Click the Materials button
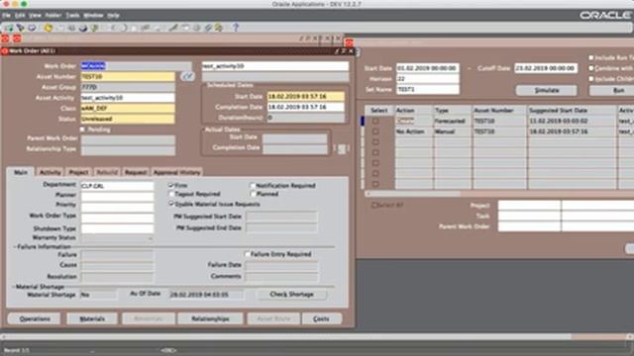Viewport: 634px width, 356px height. click(x=92, y=318)
